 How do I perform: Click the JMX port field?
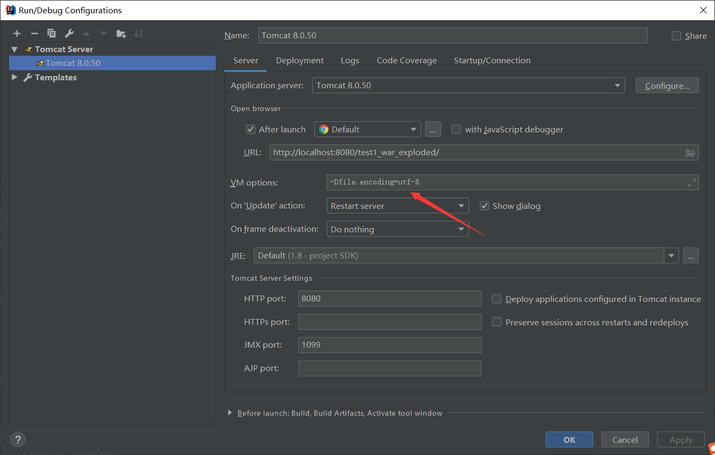(390, 345)
